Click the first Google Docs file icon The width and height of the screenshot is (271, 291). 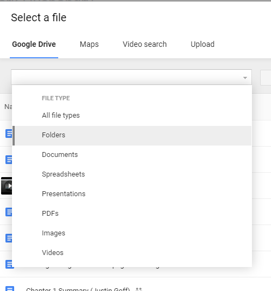9,134
